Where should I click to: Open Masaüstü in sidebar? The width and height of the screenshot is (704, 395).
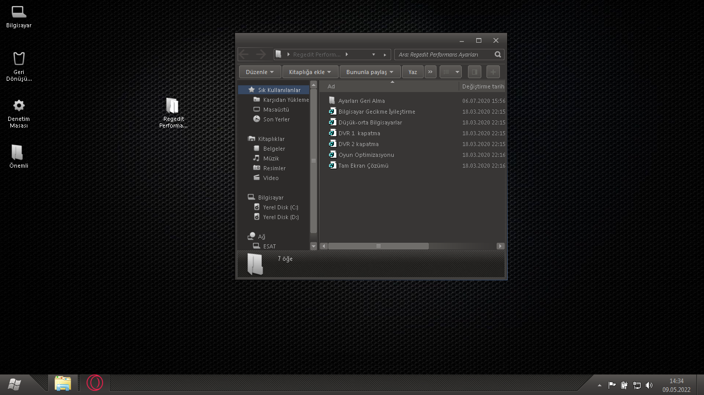pyautogui.click(x=272, y=110)
